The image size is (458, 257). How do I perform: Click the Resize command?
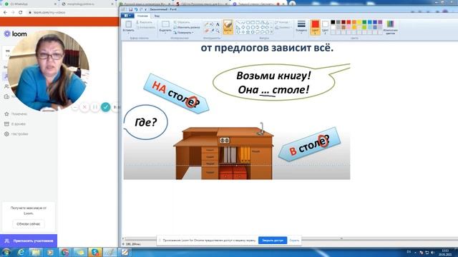tap(187, 27)
